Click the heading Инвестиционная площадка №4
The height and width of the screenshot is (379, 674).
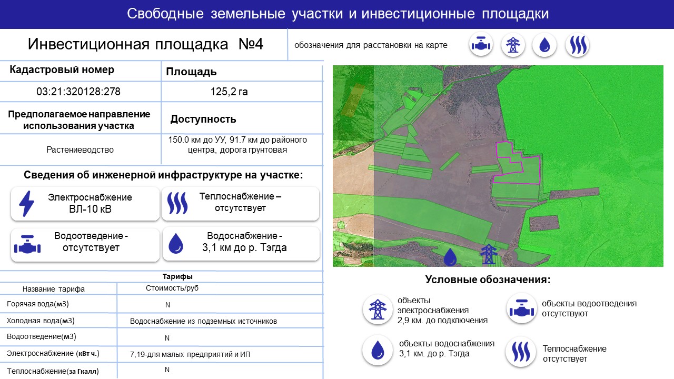click(x=145, y=44)
